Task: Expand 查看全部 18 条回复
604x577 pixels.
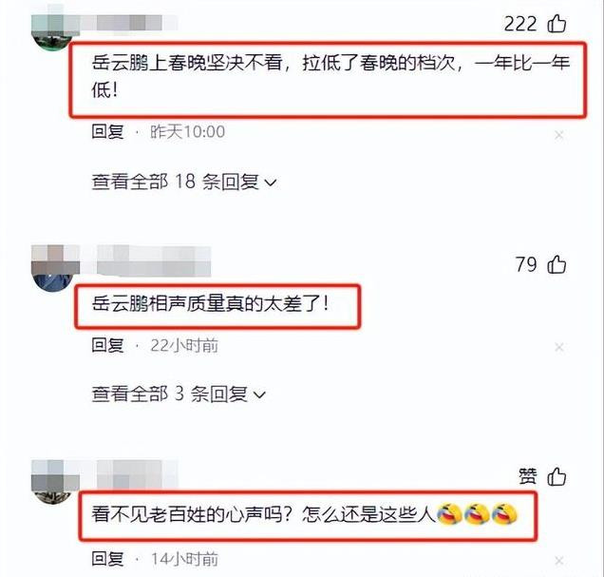Action: point(184,182)
